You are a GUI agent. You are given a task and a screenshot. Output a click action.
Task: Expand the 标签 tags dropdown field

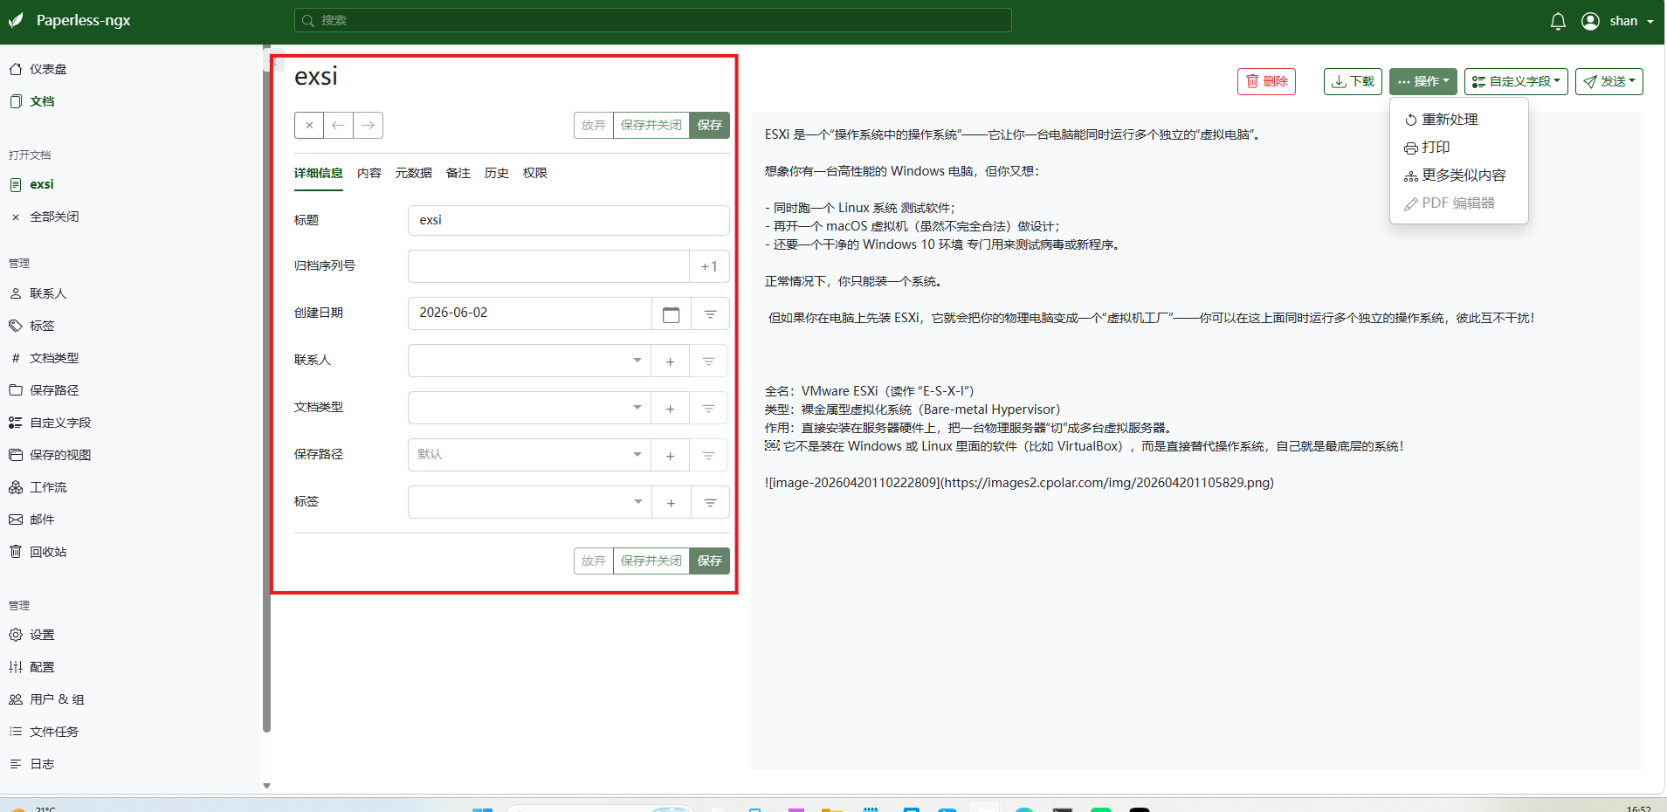[x=529, y=502]
